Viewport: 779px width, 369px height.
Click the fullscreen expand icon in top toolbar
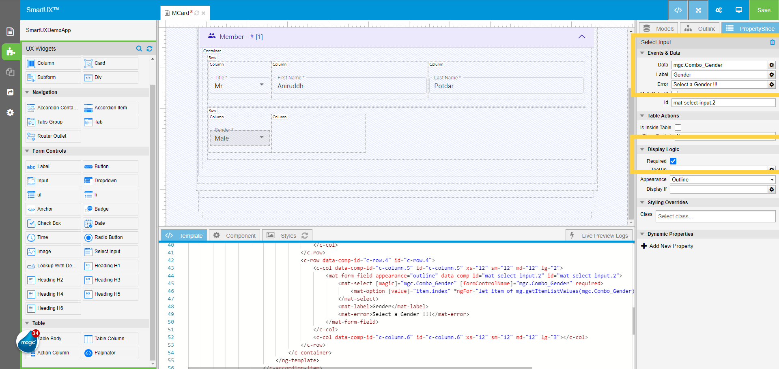698,10
